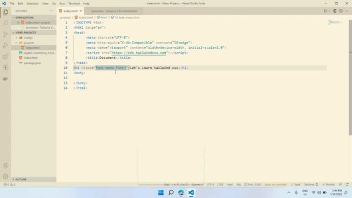The image size is (352, 198).
Task: Change the CRLF end-of-line sequence
Action: (220, 184)
